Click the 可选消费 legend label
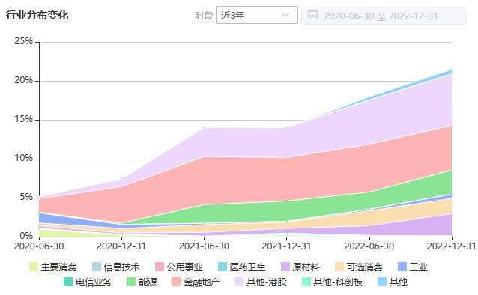Image resolution: width=478 pixels, height=295 pixels. pyautogui.click(x=364, y=267)
